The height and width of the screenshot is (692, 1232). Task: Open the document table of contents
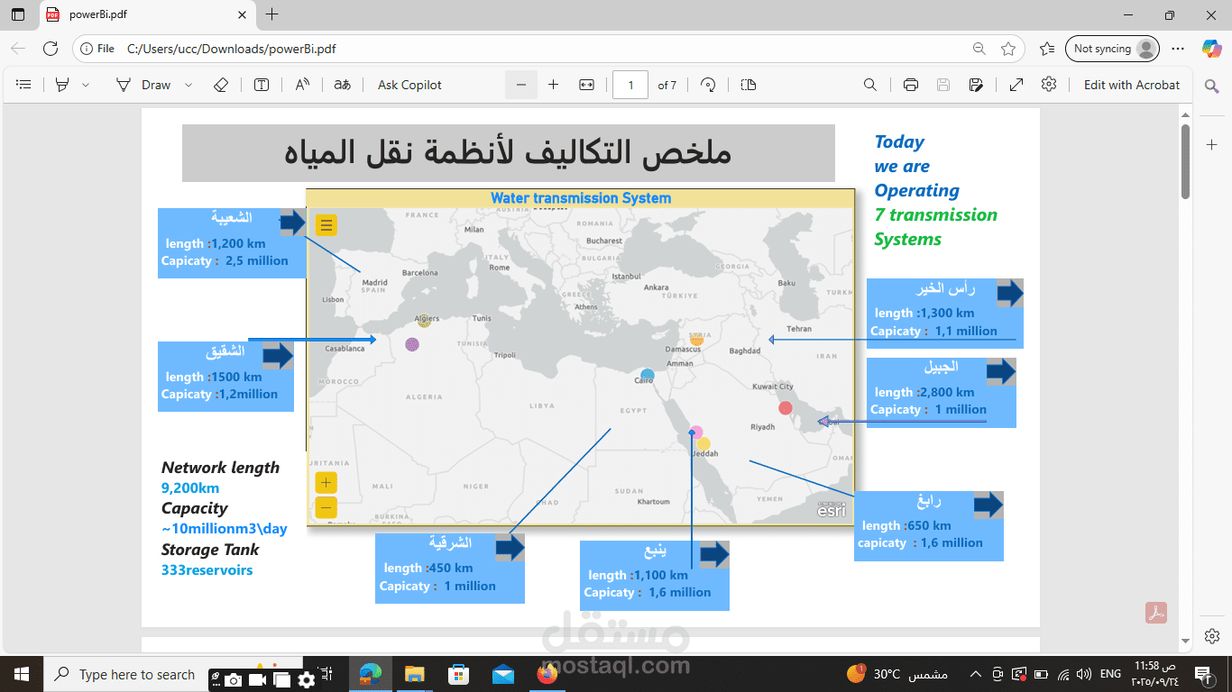(23, 85)
